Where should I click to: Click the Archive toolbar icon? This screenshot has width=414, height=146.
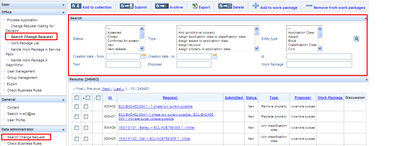[x=162, y=6]
